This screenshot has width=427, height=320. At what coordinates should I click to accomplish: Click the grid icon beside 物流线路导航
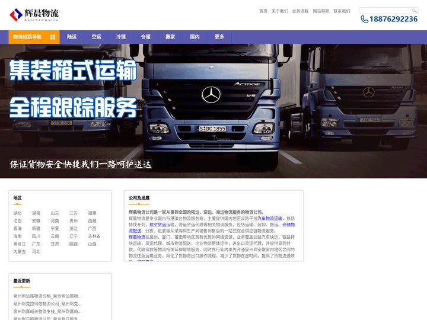pos(53,37)
